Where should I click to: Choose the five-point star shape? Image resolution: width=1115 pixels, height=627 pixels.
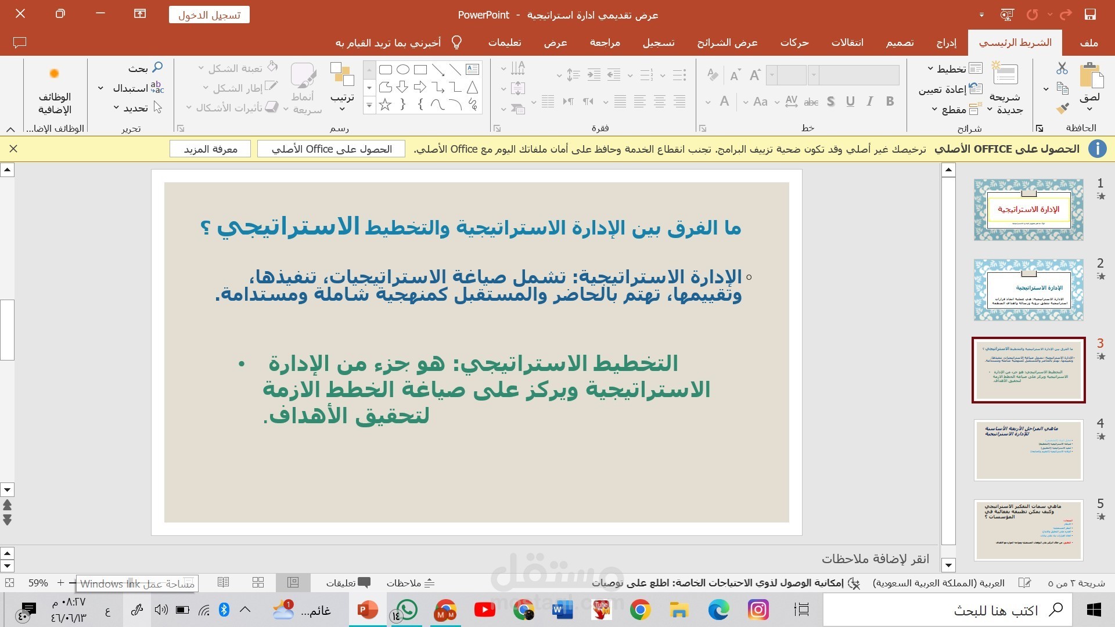point(385,105)
